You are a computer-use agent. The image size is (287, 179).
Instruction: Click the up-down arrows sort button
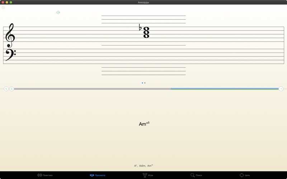tap(6, 89)
